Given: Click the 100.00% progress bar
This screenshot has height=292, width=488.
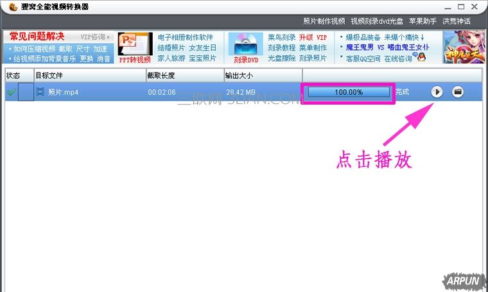Looking at the screenshot, I should click(349, 92).
